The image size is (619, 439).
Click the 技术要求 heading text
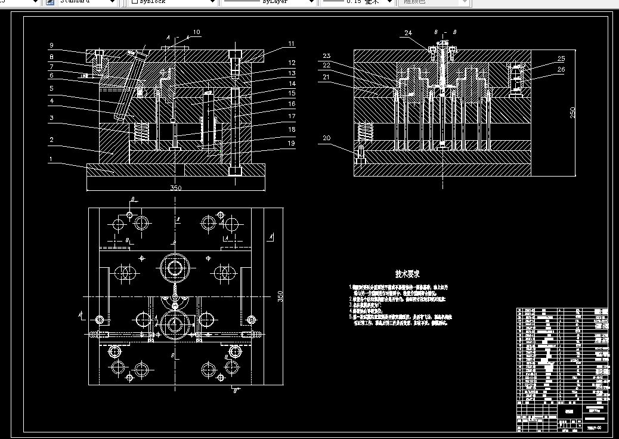click(x=407, y=274)
